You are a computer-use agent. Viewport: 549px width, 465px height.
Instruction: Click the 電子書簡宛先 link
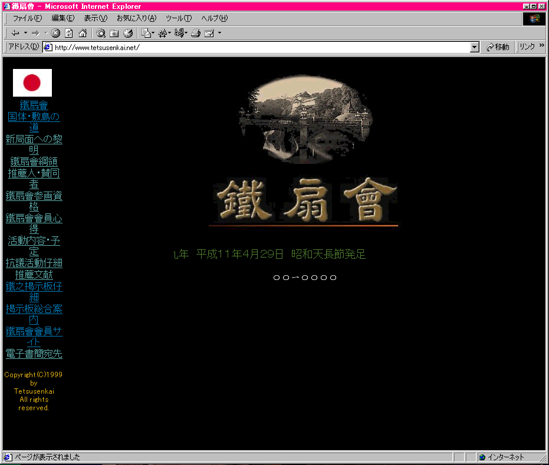click(x=34, y=354)
